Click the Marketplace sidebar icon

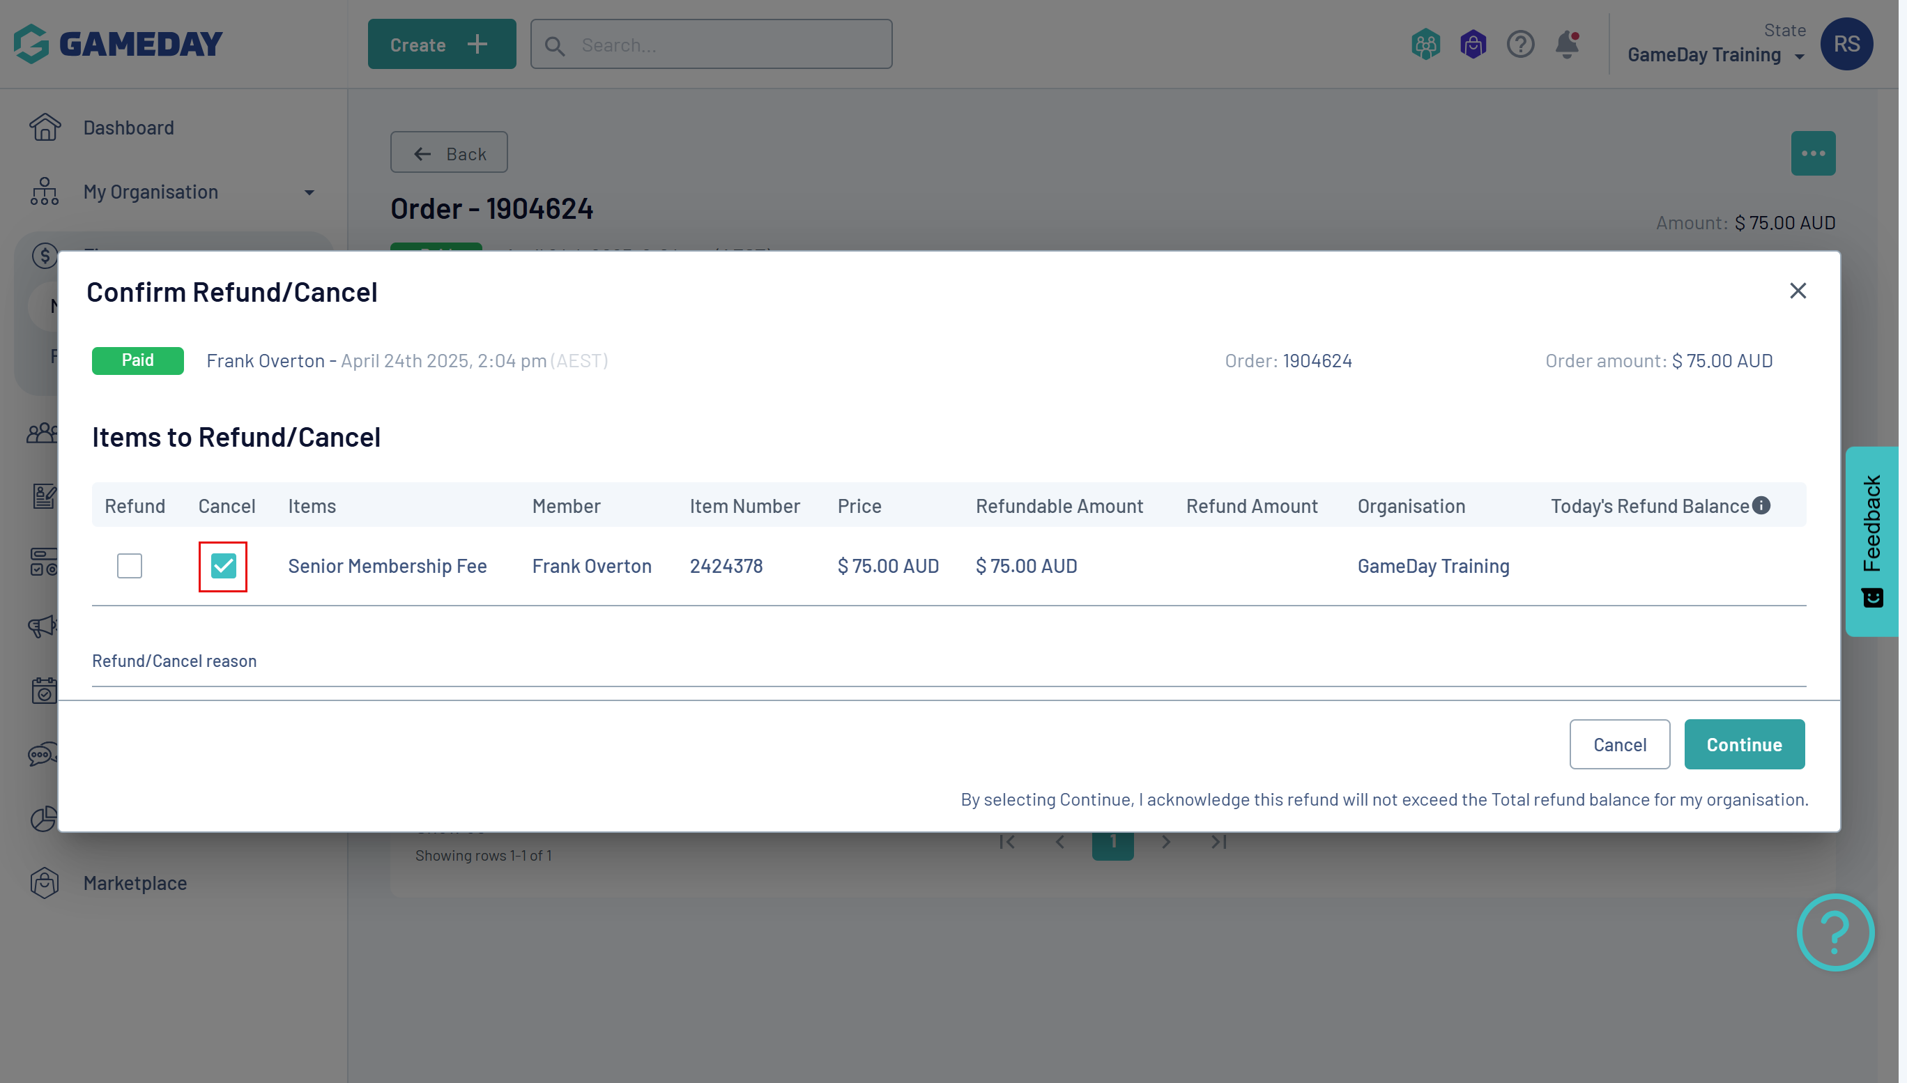[45, 883]
